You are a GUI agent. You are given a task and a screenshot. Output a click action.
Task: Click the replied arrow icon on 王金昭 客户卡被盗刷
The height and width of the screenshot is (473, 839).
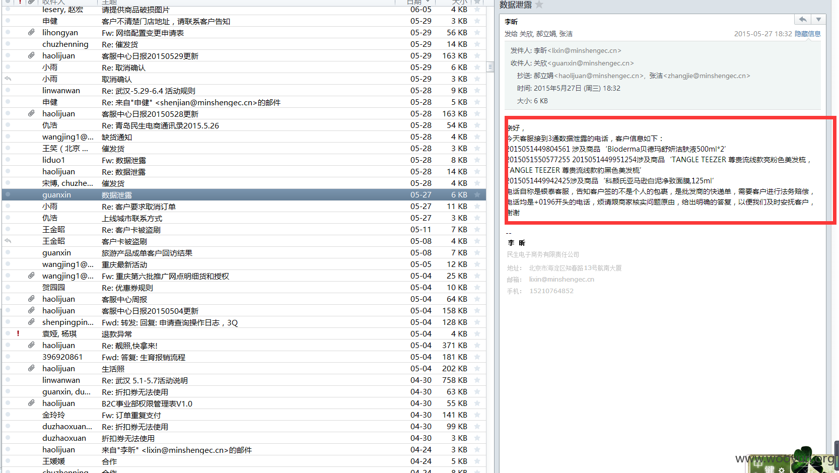(x=8, y=241)
